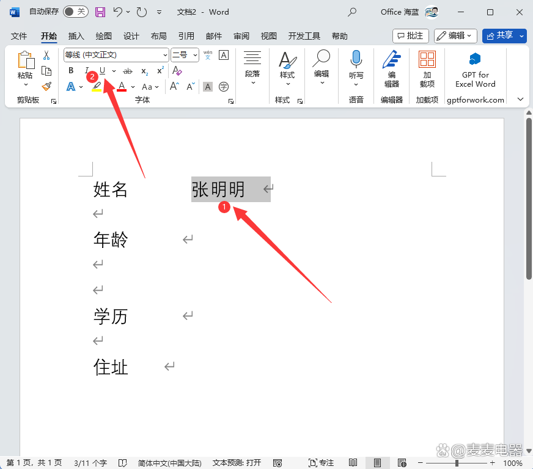Click the 专注 Focus button

pos(321,462)
